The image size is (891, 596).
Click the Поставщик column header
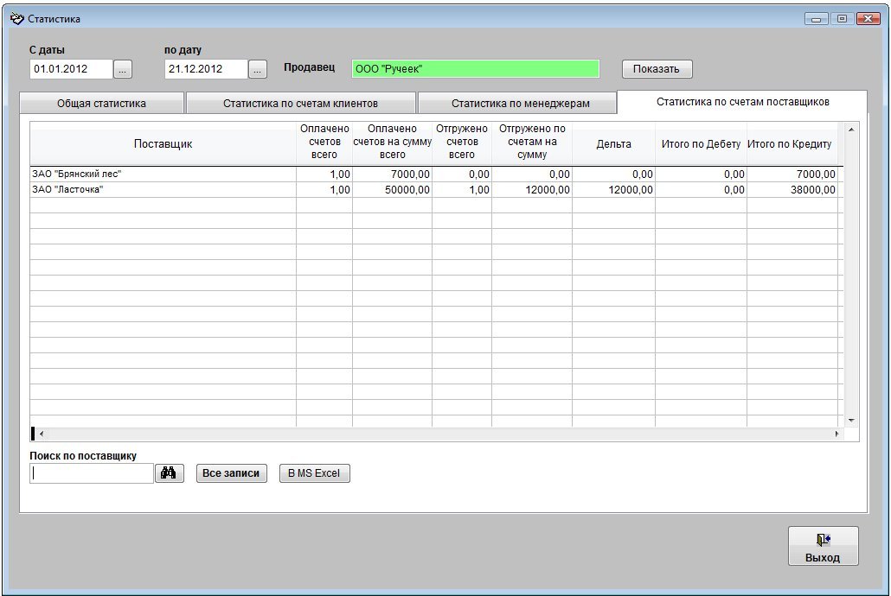click(163, 144)
